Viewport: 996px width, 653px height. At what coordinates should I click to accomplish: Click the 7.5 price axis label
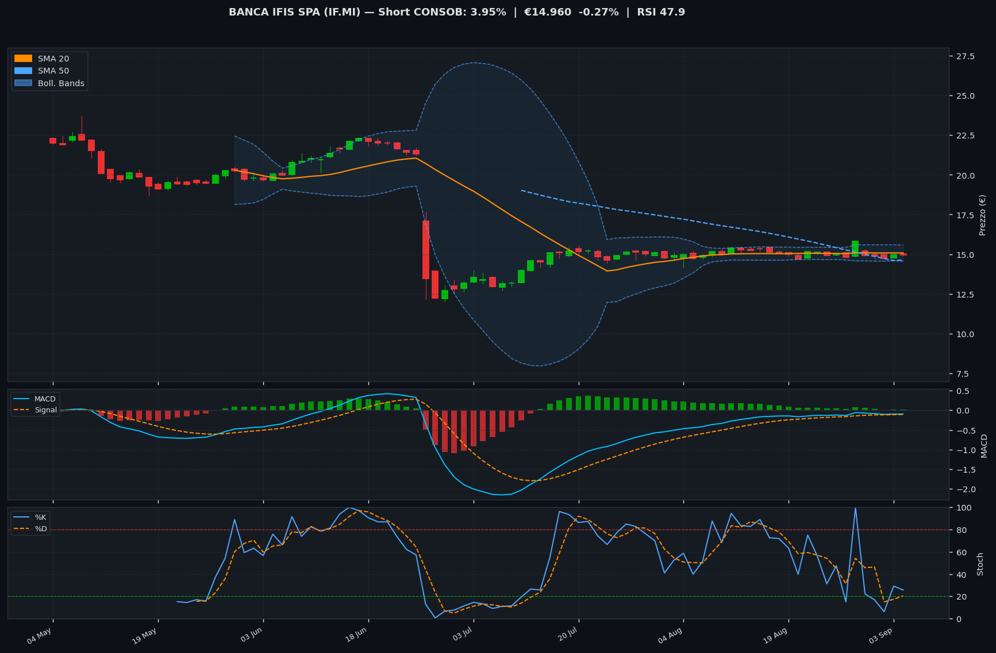(963, 374)
